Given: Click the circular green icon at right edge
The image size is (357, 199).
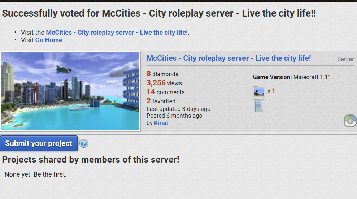Looking at the screenshot, I should (350, 121).
